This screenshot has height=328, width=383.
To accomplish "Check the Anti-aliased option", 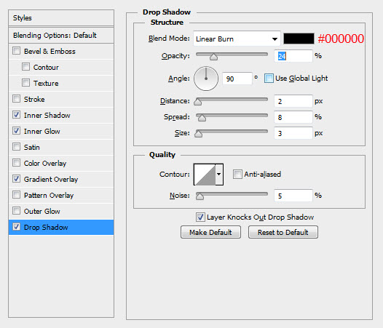I will [237, 175].
